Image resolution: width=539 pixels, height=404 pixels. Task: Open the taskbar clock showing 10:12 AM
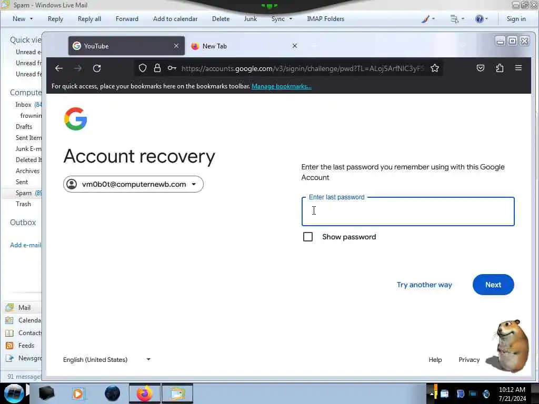[x=512, y=394]
